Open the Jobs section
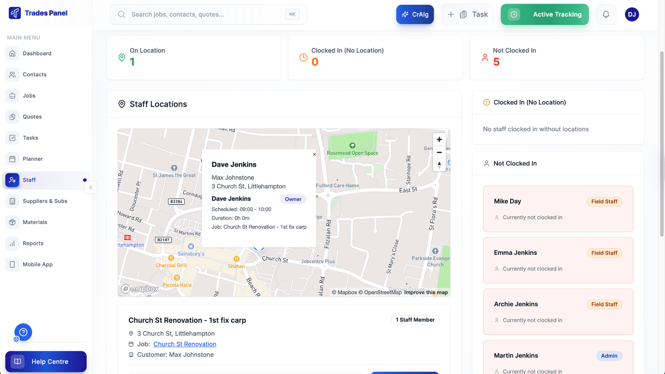Viewport: 665px width, 374px height. pos(29,96)
